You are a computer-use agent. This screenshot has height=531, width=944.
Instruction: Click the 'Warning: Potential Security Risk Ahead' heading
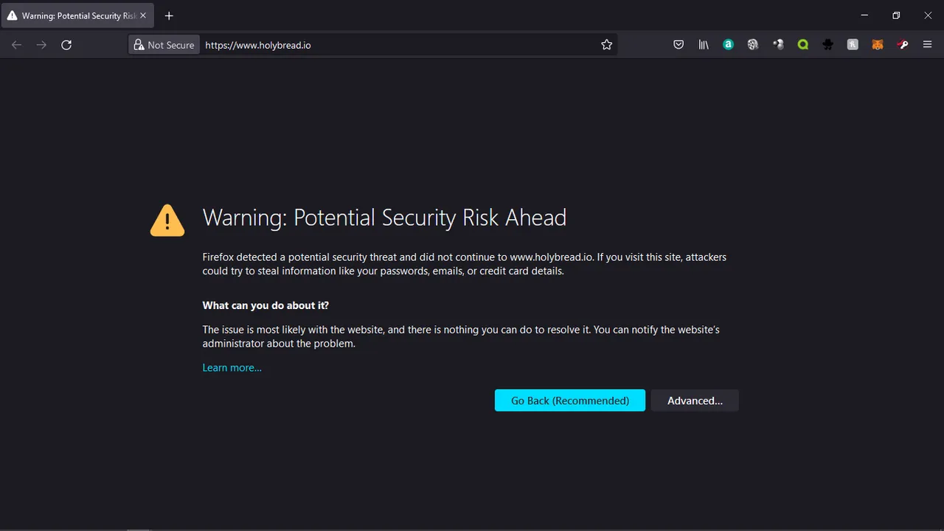(x=384, y=218)
